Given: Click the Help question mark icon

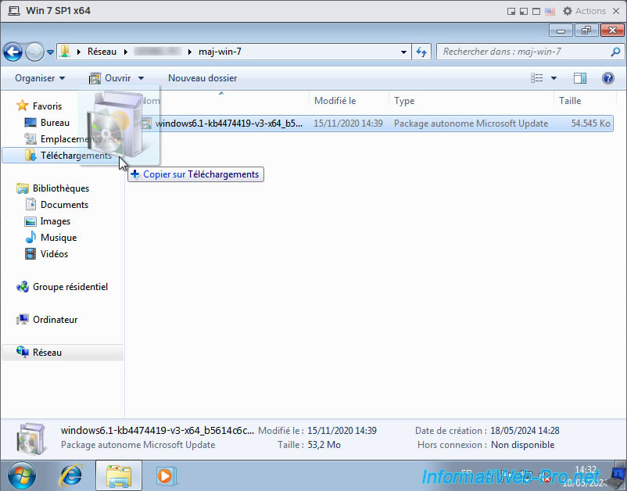Looking at the screenshot, I should [607, 78].
